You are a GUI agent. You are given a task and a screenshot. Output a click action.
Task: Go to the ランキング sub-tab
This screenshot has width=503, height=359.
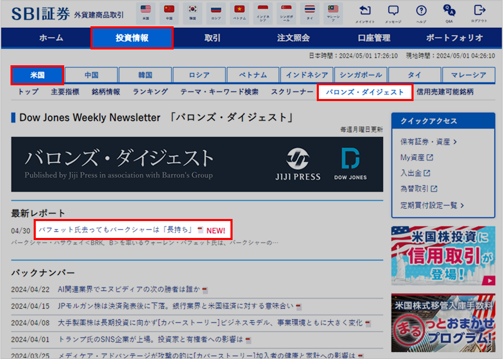tap(150, 92)
